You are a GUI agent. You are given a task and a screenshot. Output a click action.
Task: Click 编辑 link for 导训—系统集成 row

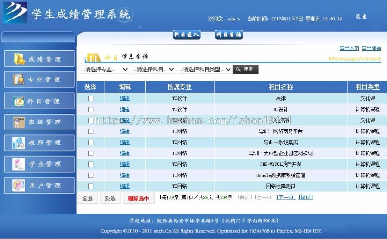(125, 143)
